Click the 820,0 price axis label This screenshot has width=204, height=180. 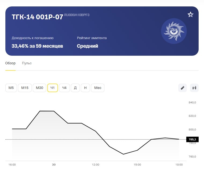point(192,116)
